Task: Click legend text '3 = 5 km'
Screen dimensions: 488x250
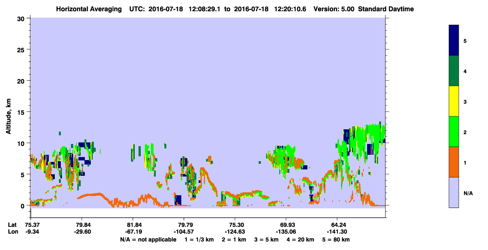Action: (267, 240)
